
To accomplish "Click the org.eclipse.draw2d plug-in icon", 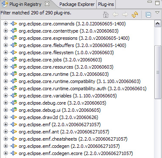I will point(14,117).
